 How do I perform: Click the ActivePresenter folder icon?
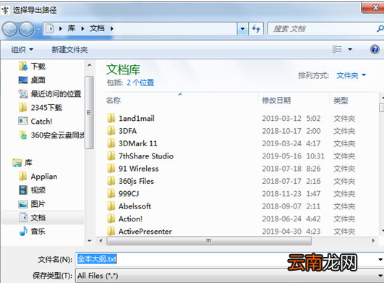111,231
